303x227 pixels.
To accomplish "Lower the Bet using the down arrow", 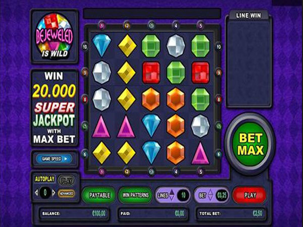I will pyautogui.click(x=210, y=198).
